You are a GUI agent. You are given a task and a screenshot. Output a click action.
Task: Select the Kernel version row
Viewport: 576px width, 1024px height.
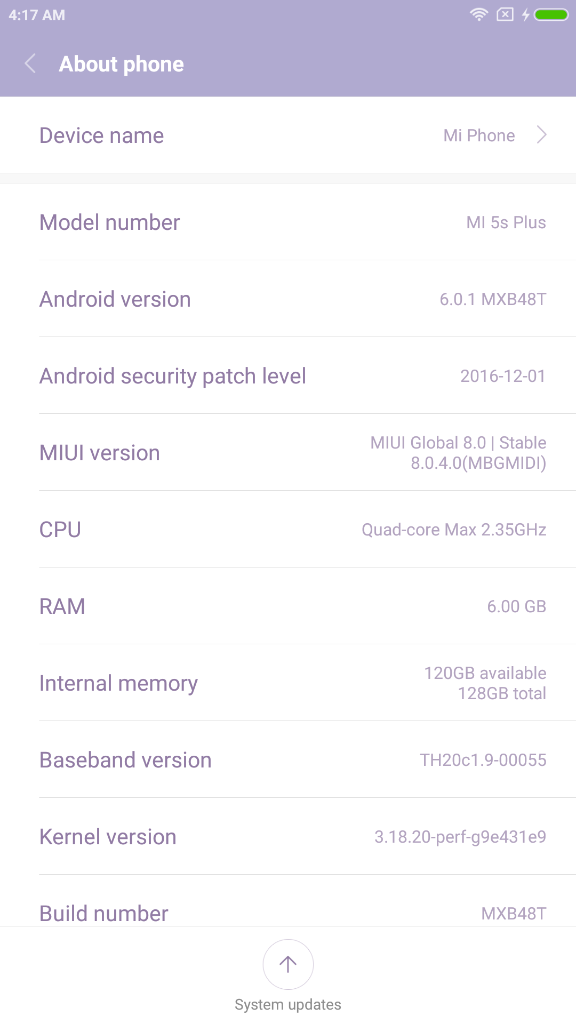(x=288, y=837)
